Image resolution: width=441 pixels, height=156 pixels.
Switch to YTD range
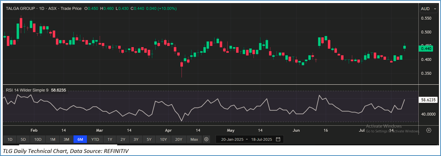pyautogui.click(x=95, y=139)
